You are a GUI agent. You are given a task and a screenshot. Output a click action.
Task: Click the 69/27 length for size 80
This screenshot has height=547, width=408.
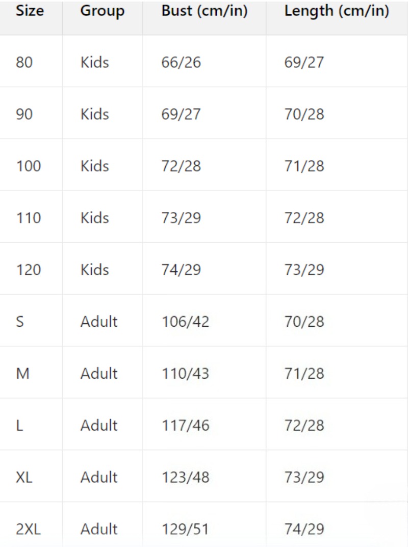coord(304,62)
